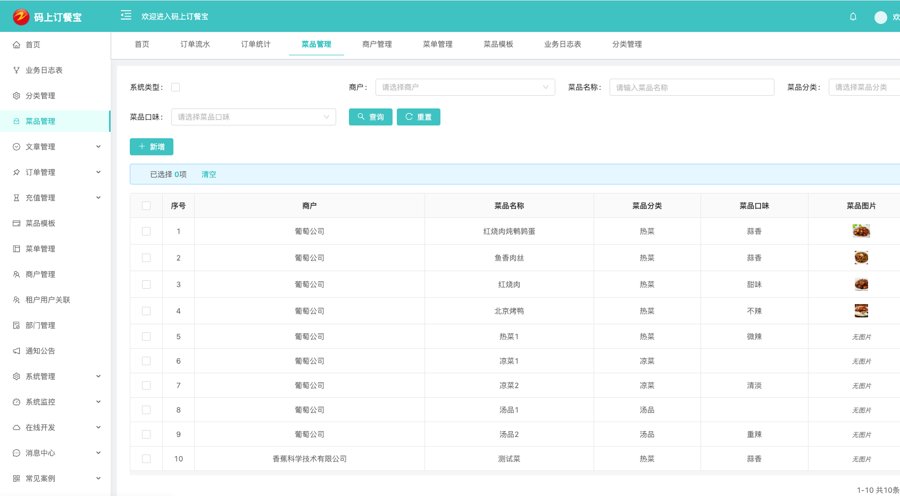Select the checkbox for row 3 红烧肉
The height and width of the screenshot is (496, 900).
146,284
